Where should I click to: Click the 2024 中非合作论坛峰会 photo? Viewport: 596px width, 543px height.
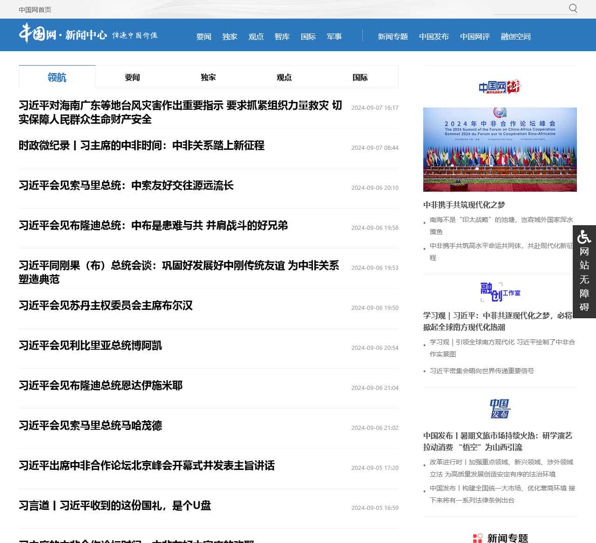(x=500, y=149)
